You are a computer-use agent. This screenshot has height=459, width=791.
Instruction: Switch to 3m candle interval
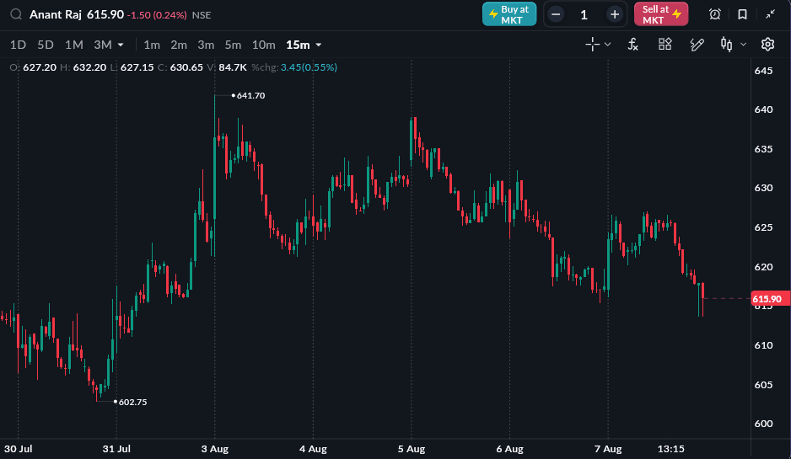click(206, 45)
